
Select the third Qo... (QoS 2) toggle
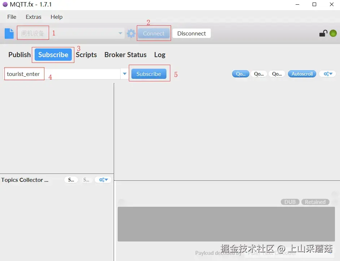pyautogui.click(x=277, y=74)
